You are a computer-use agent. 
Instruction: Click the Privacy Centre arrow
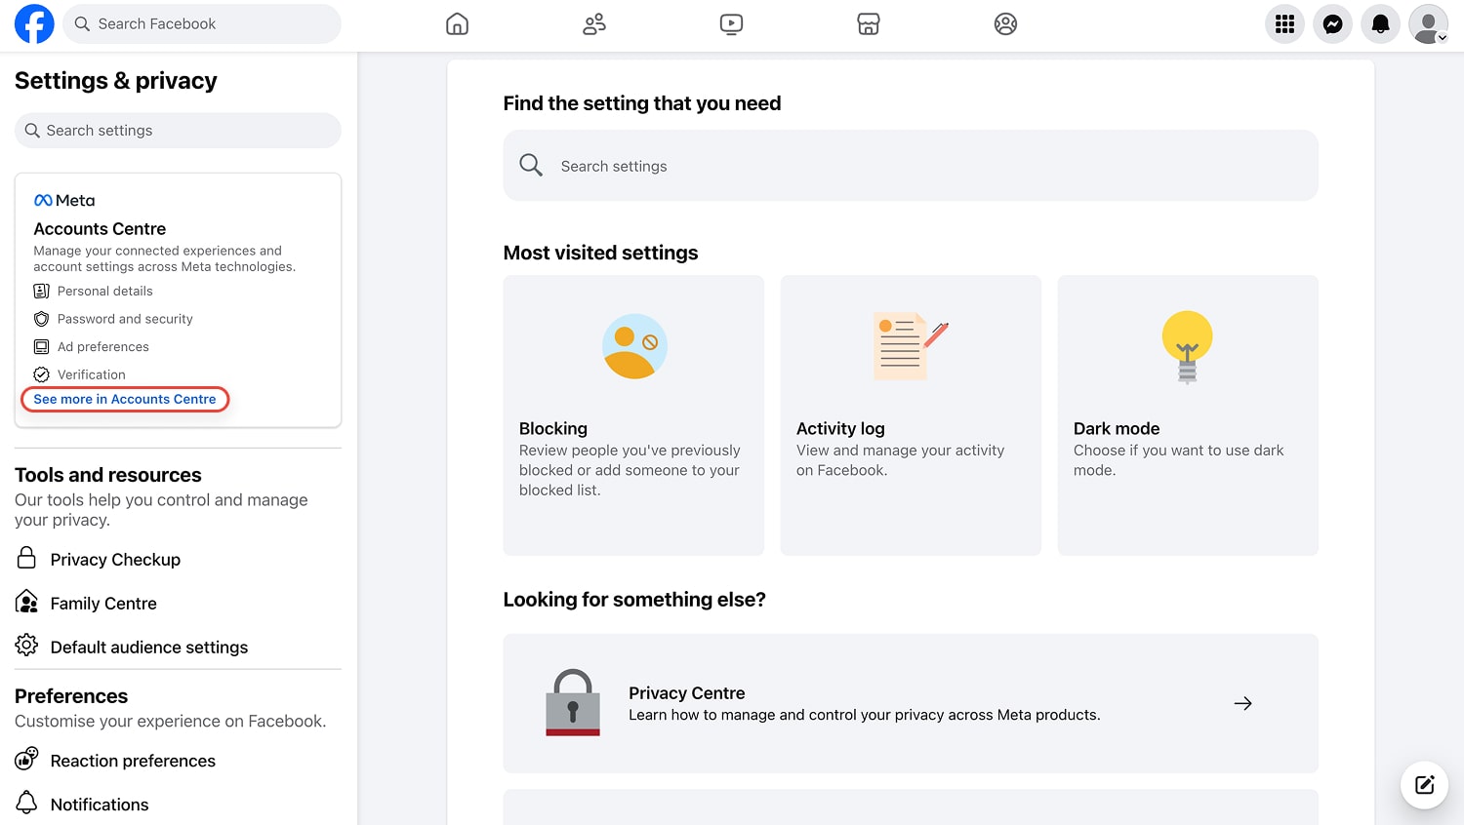click(1242, 703)
